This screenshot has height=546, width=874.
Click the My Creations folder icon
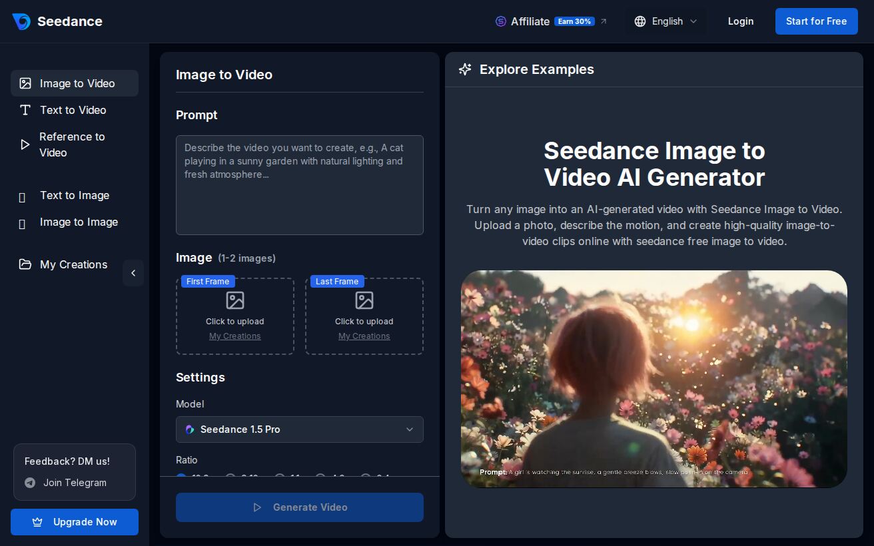click(25, 264)
